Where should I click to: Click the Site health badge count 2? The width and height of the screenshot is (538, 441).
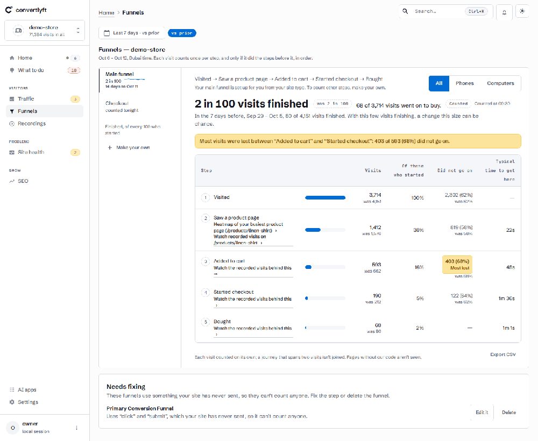click(75, 152)
